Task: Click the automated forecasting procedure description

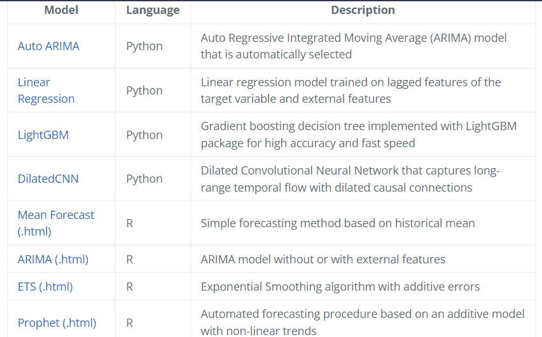Action: [362, 322]
